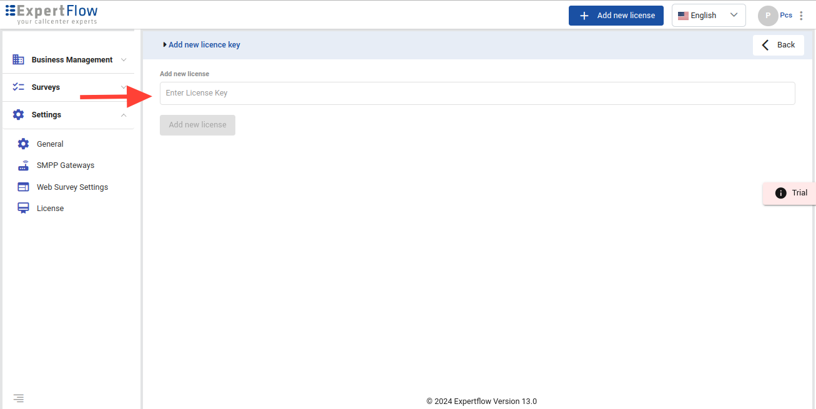Collapse the Settings section chevron
Viewport: 816px width, 409px height.
pyautogui.click(x=124, y=115)
